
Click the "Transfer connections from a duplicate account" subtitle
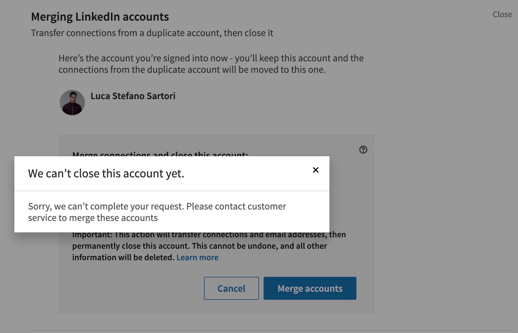[152, 33]
